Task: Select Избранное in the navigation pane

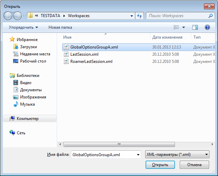Action: (27, 40)
